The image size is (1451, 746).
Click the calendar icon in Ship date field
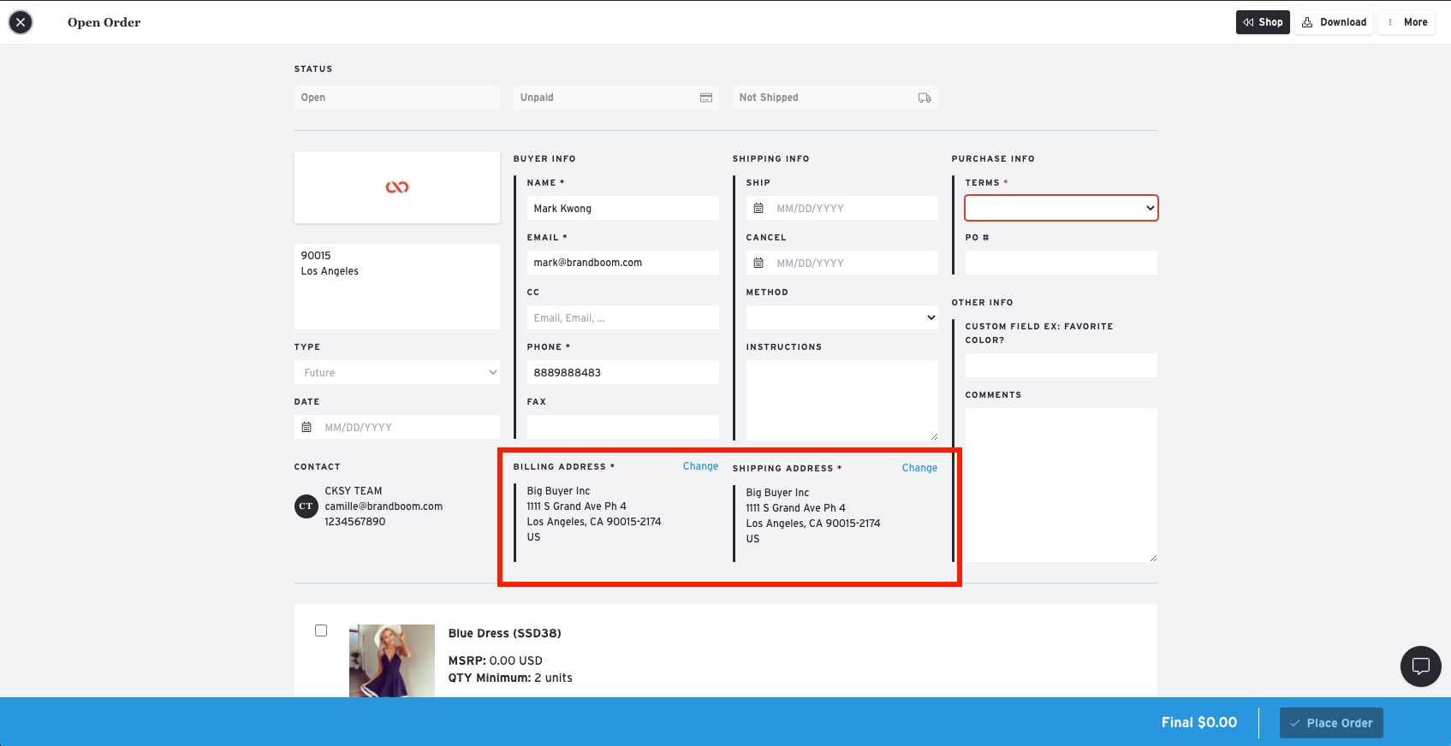(758, 208)
